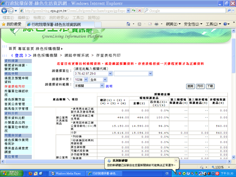Screen dimensions: 236x177
Task: Click the 查詢 query button
Action: [x=190, y=86]
